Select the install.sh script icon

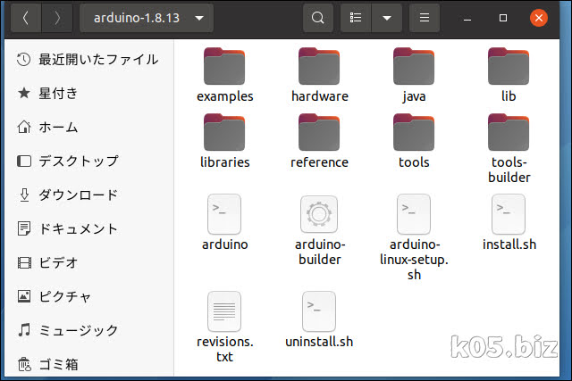point(509,214)
